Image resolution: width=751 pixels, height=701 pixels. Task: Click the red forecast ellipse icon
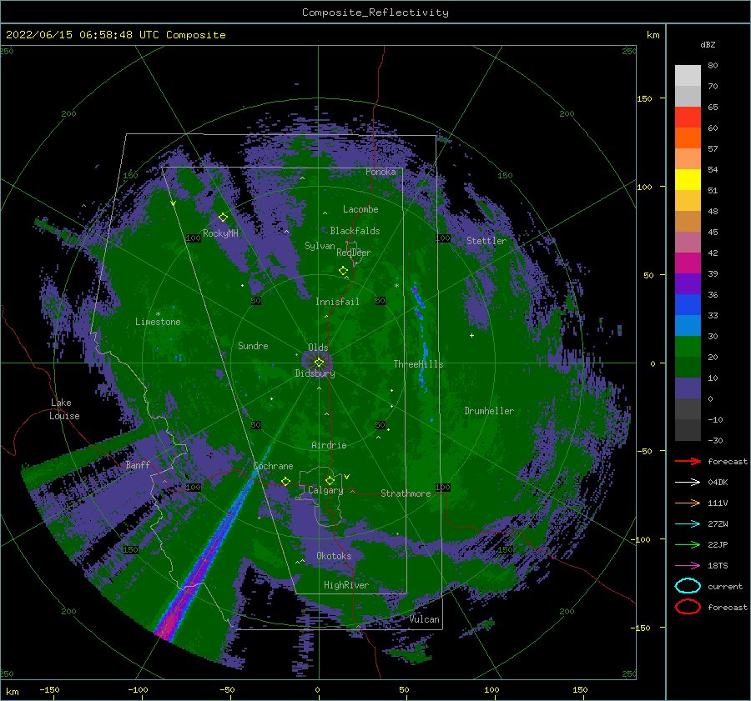click(x=688, y=607)
